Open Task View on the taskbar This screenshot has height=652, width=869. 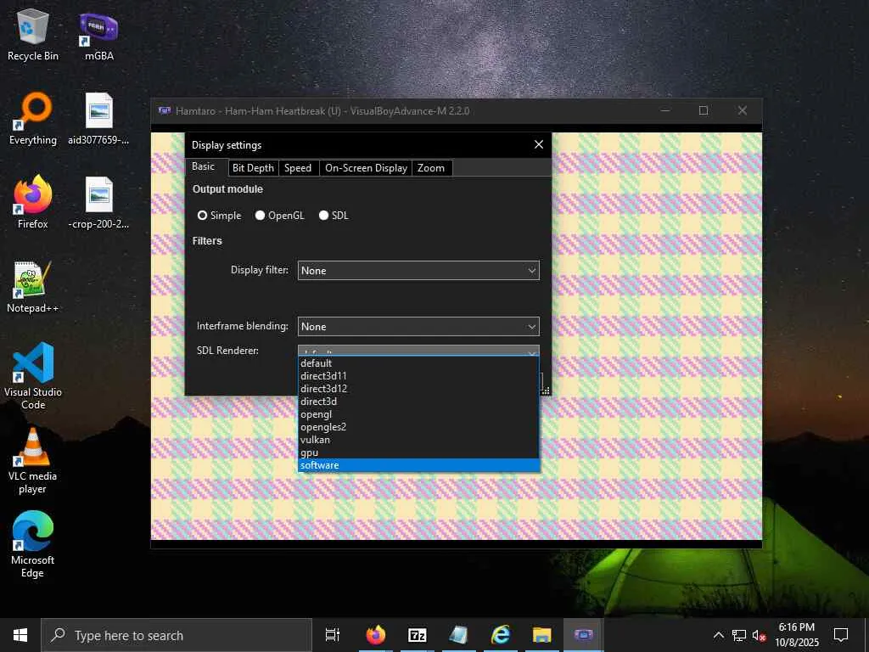333,635
